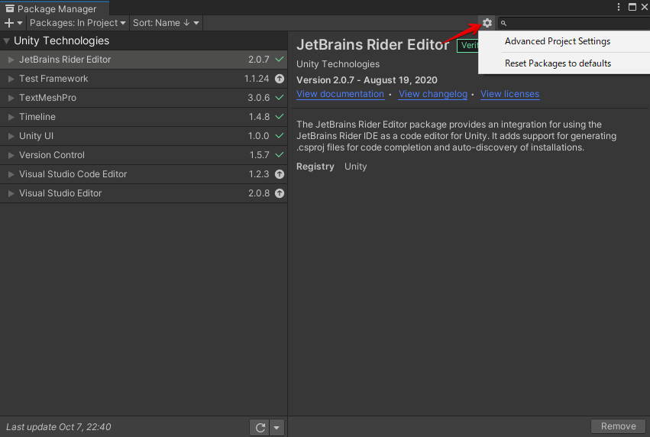Click the search magnifier icon
Viewport: 650px width, 437px height.
pyautogui.click(x=503, y=23)
